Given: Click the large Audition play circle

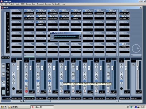Looking at the screenshot, I should (136, 49).
